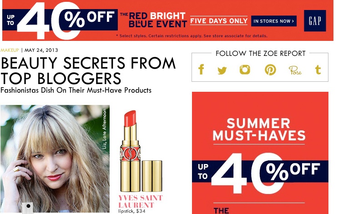This screenshot has width=338, height=214.
Task: Open the Beauty Secrets From Top Bloggers headline
Action: (x=88, y=70)
